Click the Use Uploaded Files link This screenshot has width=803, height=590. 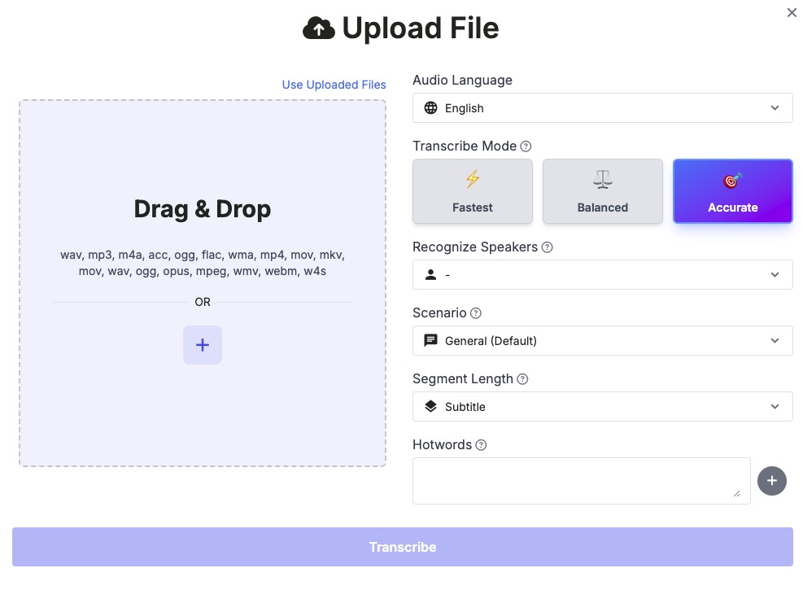point(334,85)
